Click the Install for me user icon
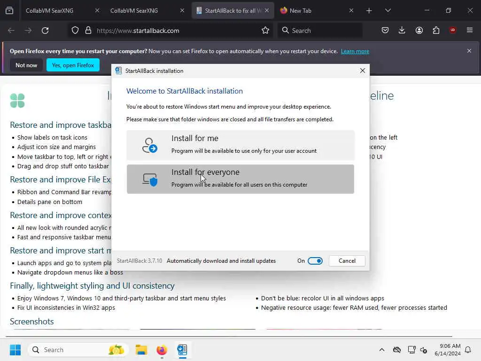This screenshot has height=361, width=481. click(x=149, y=145)
